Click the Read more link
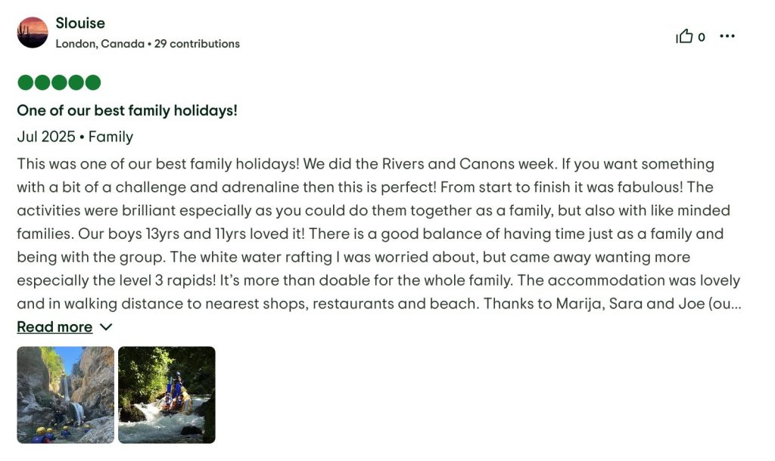This screenshot has height=461, width=775. pos(54,327)
